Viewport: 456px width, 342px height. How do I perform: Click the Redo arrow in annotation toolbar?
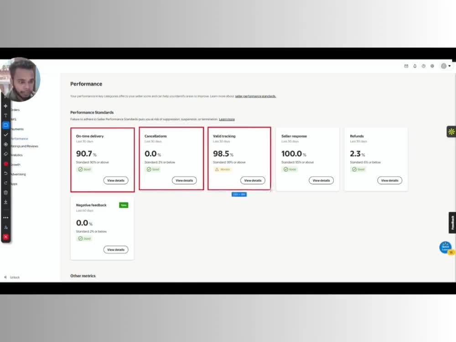click(5, 183)
